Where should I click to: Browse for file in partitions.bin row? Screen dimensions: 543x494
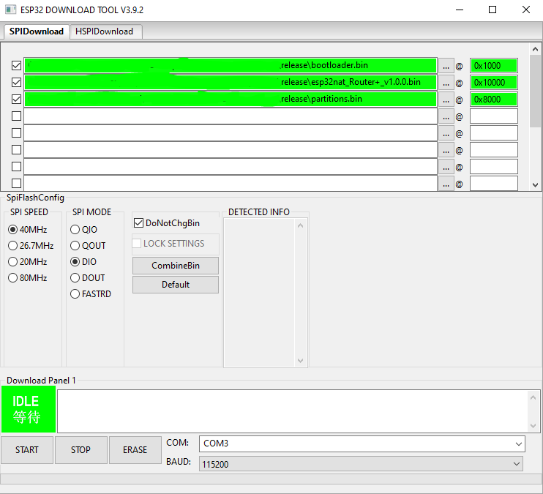click(446, 100)
